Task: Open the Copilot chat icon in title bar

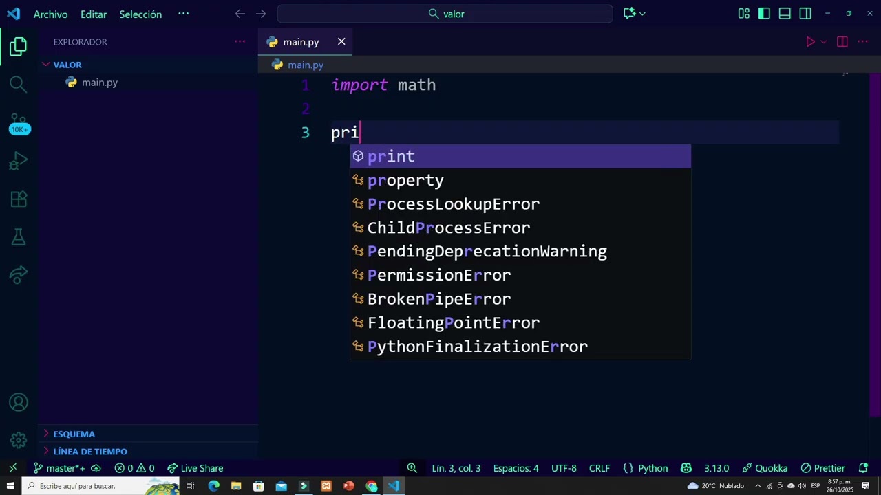Action: (629, 13)
